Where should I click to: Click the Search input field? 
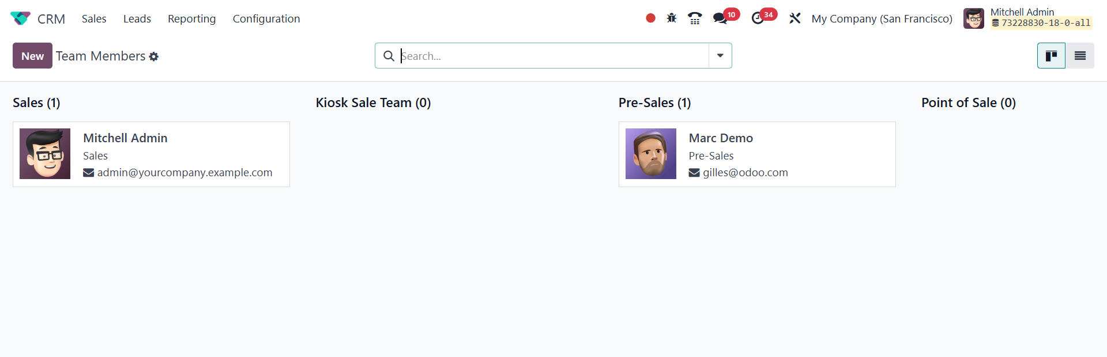click(553, 56)
